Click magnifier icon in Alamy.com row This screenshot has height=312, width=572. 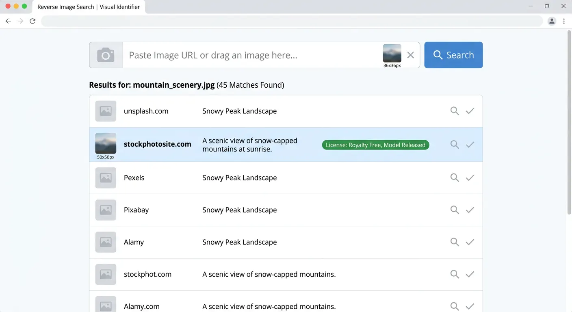pyautogui.click(x=455, y=306)
